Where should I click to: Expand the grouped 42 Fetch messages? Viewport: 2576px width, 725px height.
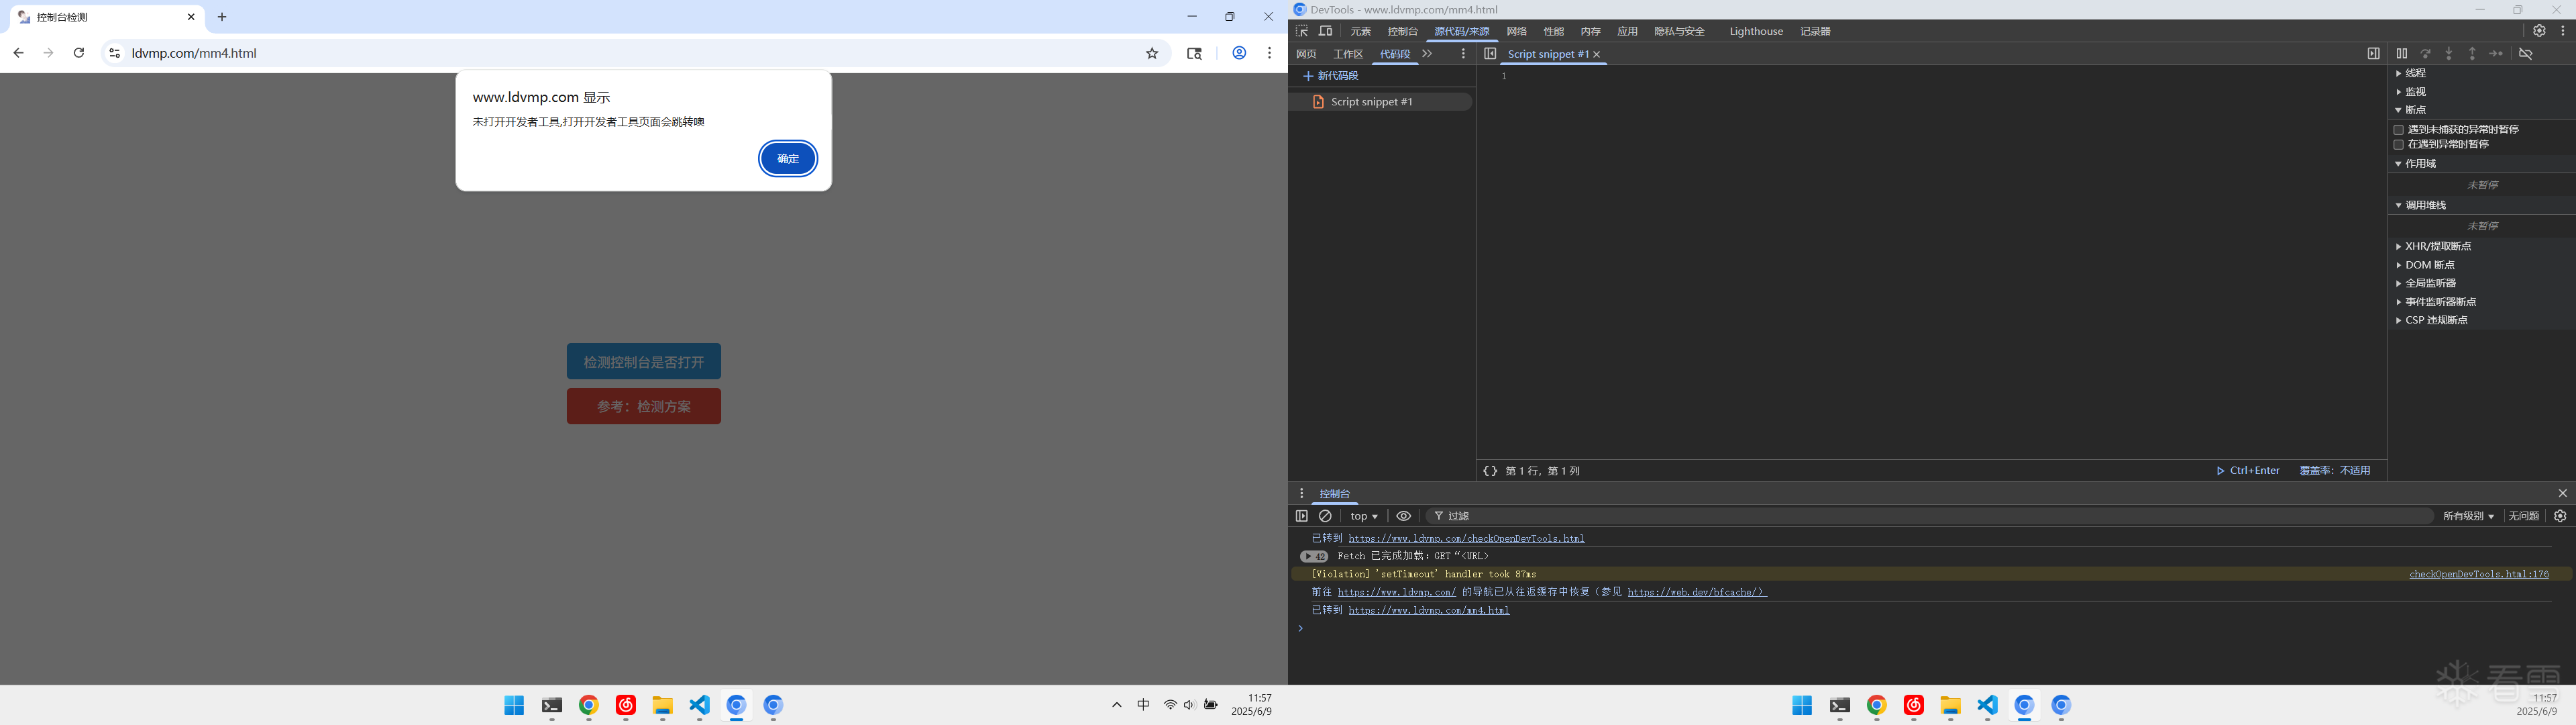click(x=1314, y=557)
